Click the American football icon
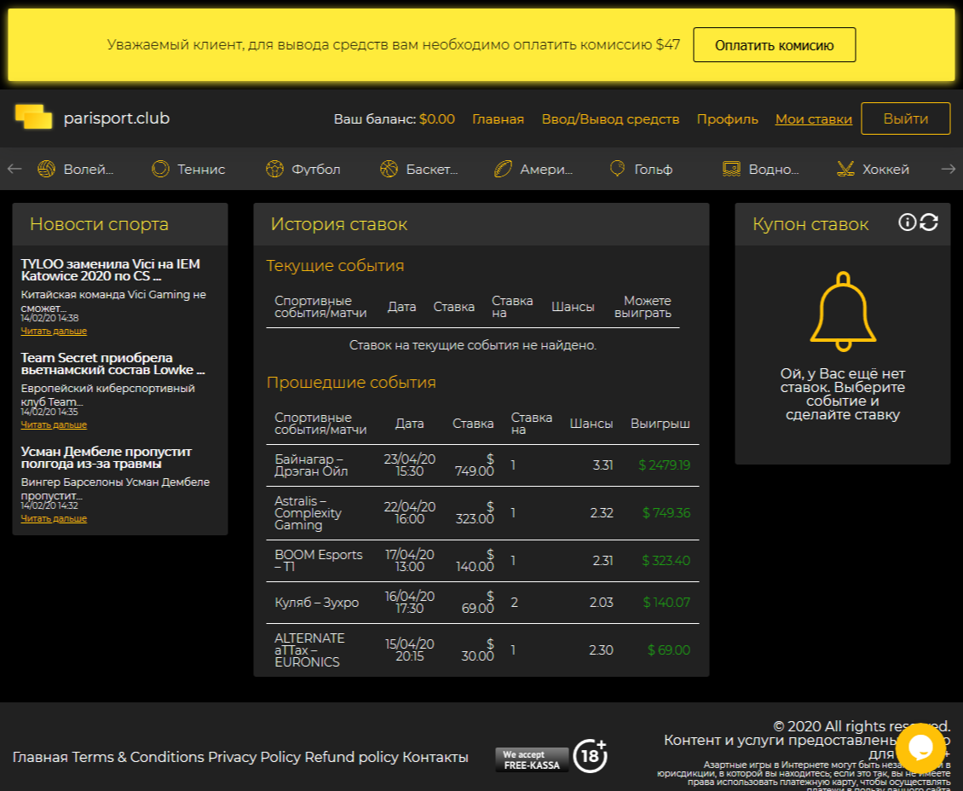This screenshot has width=963, height=791. (503, 168)
